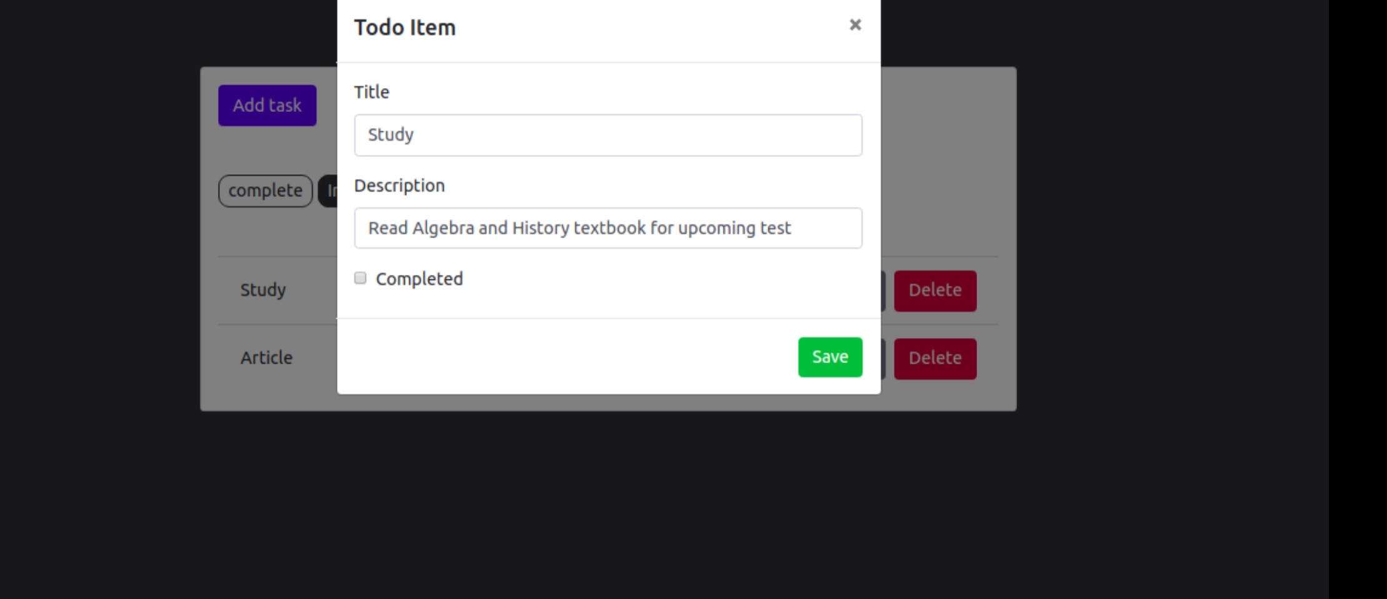Save changes to the Study item
The image size is (1387, 599).
tap(830, 357)
